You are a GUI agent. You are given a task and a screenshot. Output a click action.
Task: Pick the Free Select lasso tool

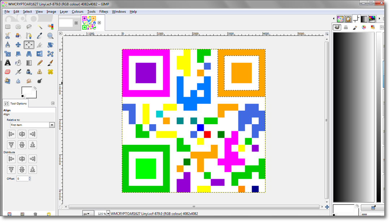[x=29, y=27]
